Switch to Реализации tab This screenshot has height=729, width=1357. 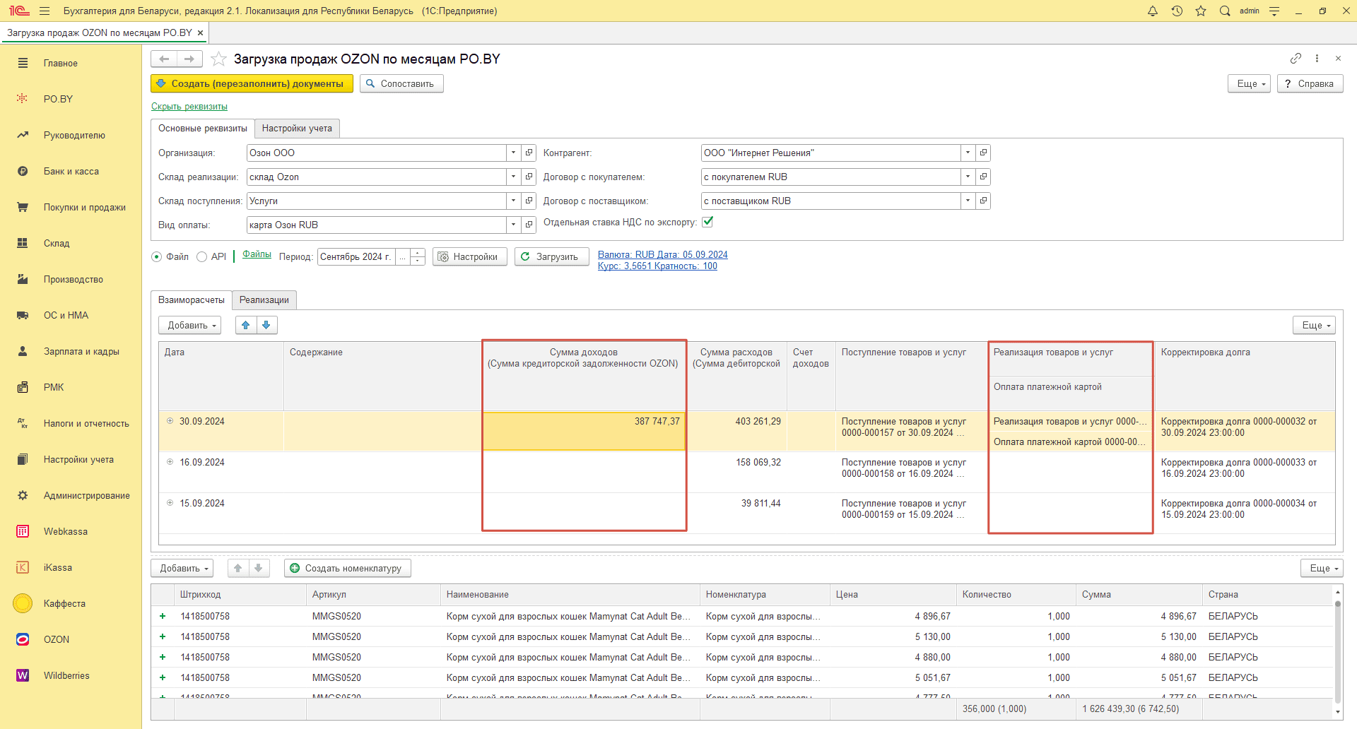click(264, 300)
